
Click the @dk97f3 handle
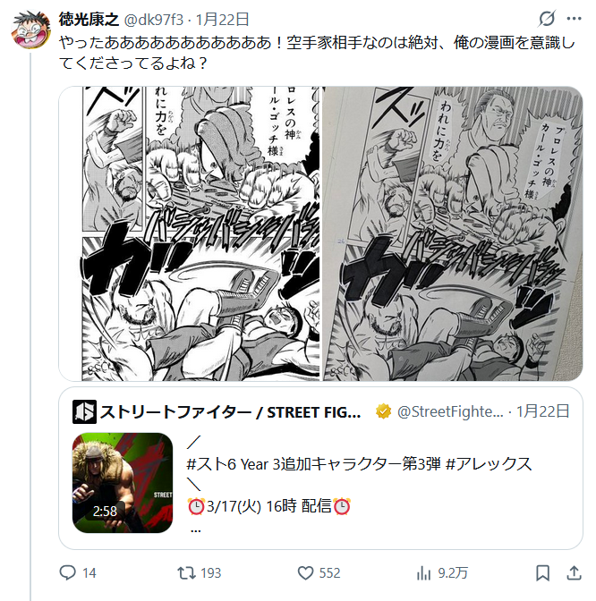[154, 19]
